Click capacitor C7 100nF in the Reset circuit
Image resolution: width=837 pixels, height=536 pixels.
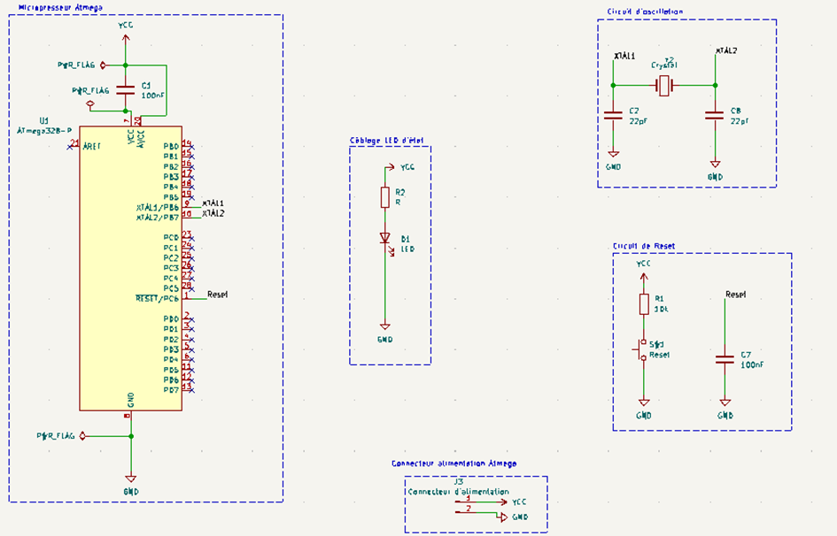tap(726, 359)
